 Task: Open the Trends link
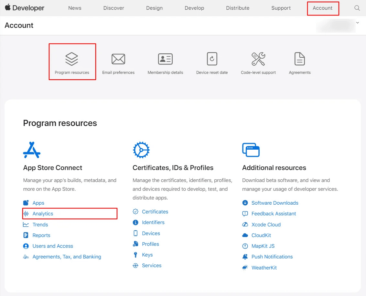(40, 224)
